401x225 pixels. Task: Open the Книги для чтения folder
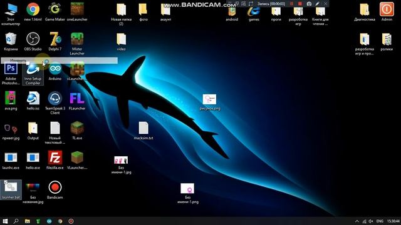tap(320, 15)
